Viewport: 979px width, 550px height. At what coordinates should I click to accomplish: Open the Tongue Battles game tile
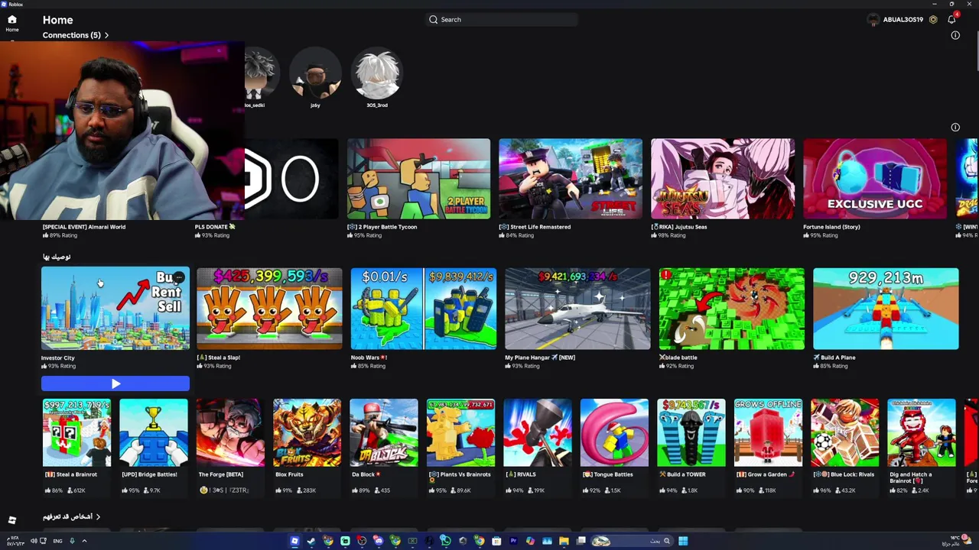614,432
